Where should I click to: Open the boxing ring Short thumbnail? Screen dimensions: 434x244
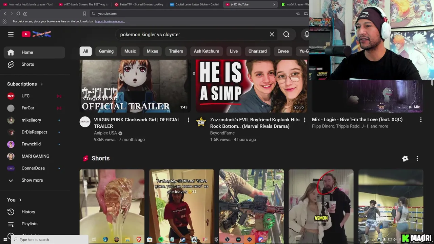pyautogui.click(x=391, y=206)
